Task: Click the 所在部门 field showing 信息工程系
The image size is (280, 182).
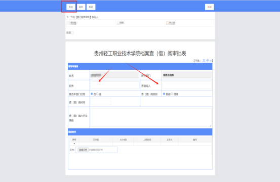Action: 187,75
